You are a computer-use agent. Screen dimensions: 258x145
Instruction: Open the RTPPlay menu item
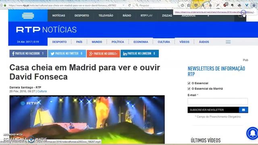pos(146,16)
